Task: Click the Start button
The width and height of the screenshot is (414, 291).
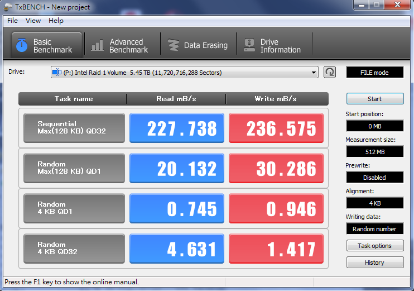Action: click(x=375, y=99)
